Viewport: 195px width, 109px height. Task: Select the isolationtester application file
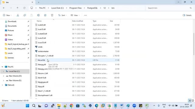click(x=43, y=51)
